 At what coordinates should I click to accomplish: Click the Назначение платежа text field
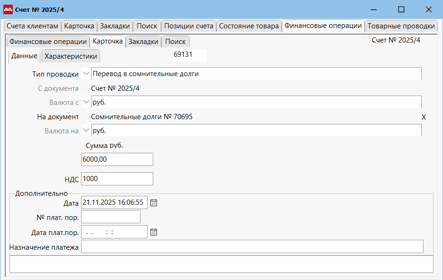(x=252, y=246)
